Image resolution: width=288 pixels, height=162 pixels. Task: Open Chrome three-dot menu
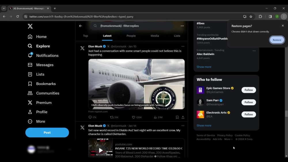pyautogui.click(x=284, y=16)
